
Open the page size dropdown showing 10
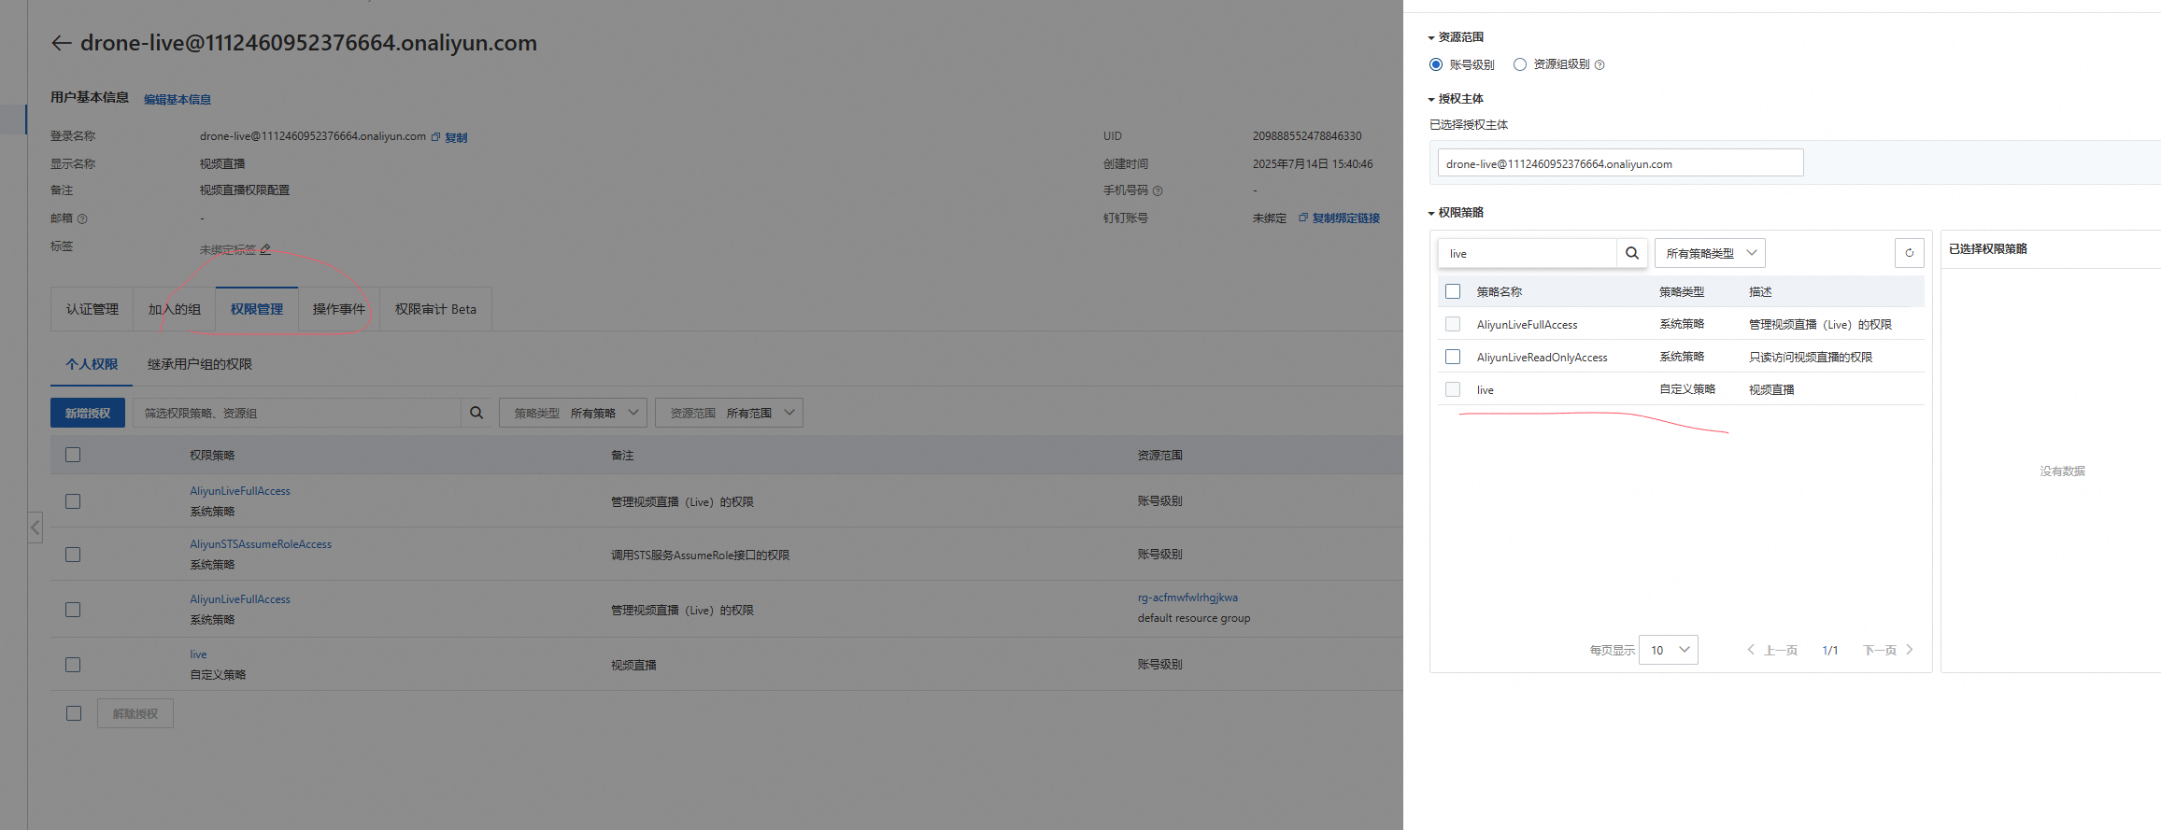(1669, 650)
